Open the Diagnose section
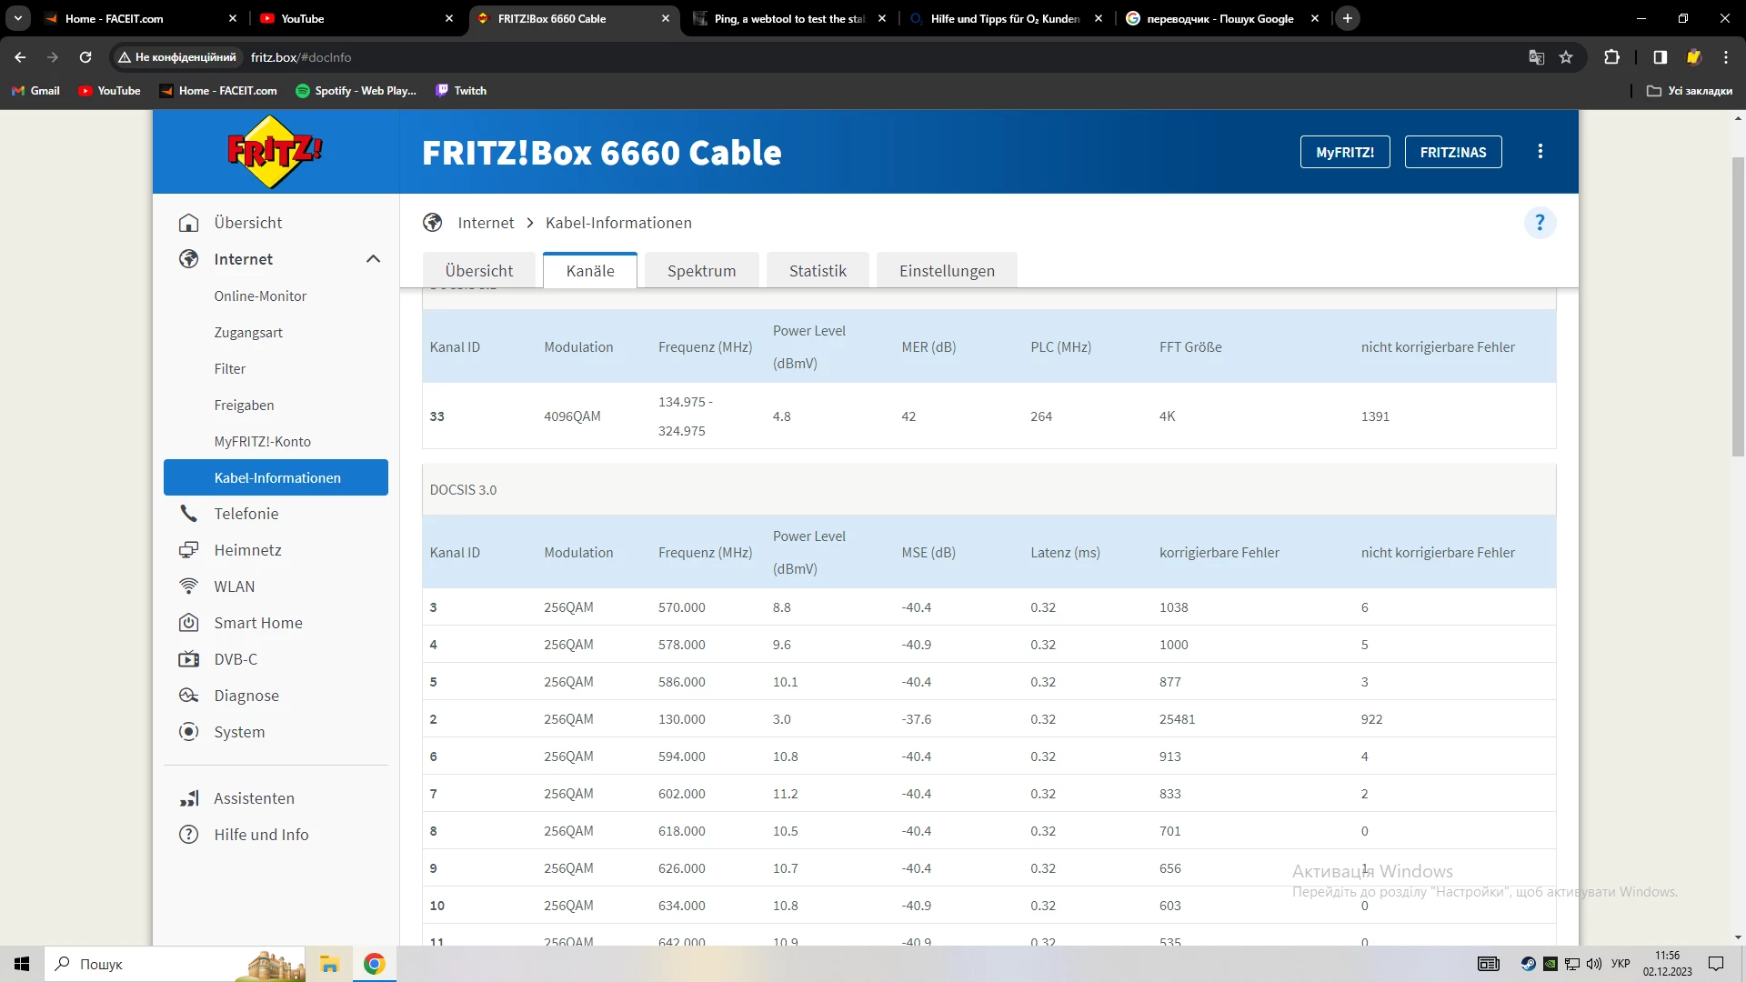Image resolution: width=1746 pixels, height=982 pixels. (x=246, y=696)
